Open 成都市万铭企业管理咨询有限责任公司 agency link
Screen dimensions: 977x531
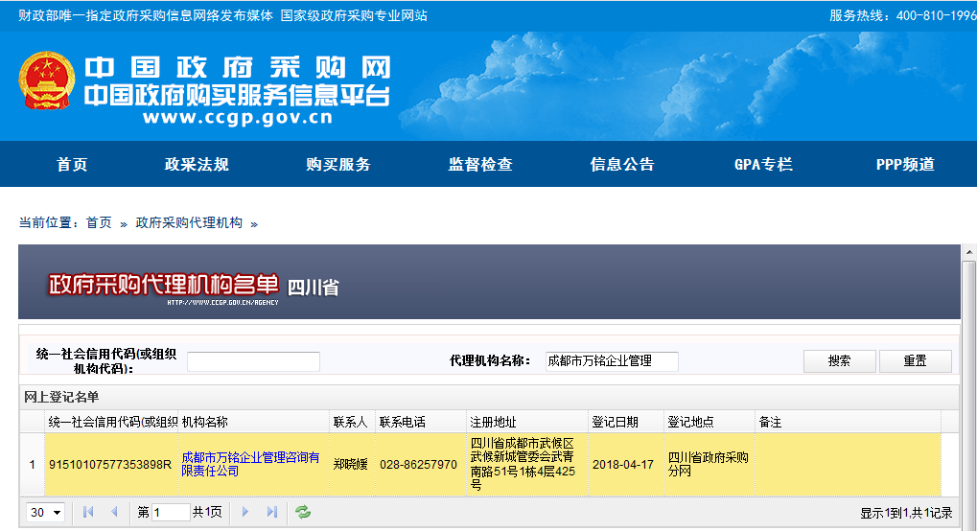click(x=250, y=465)
